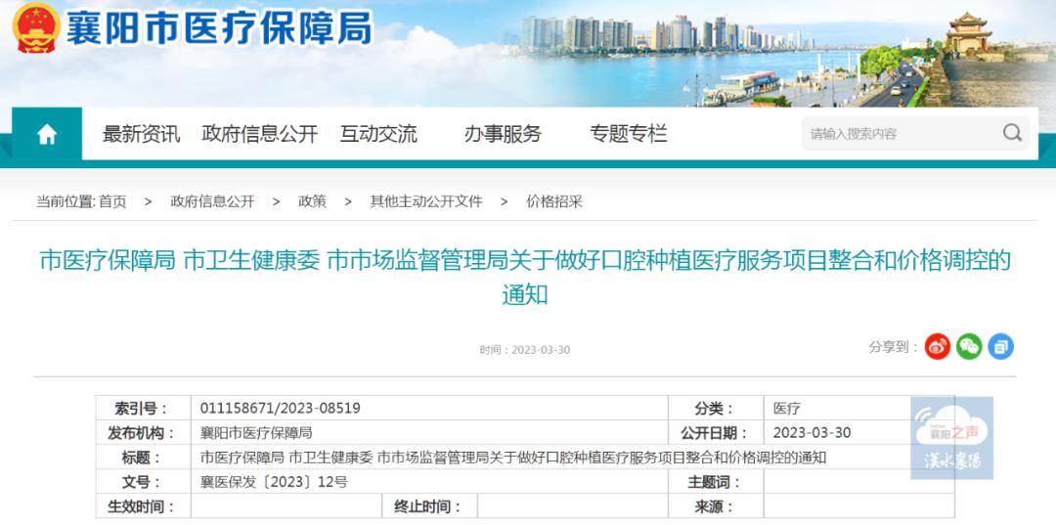Click the 分类 label cell

[x=716, y=408]
